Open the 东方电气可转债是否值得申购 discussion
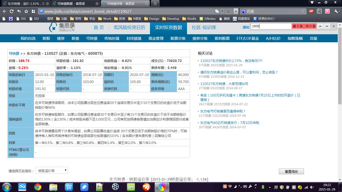Screen dimensions: 342x192 coord(223,111)
